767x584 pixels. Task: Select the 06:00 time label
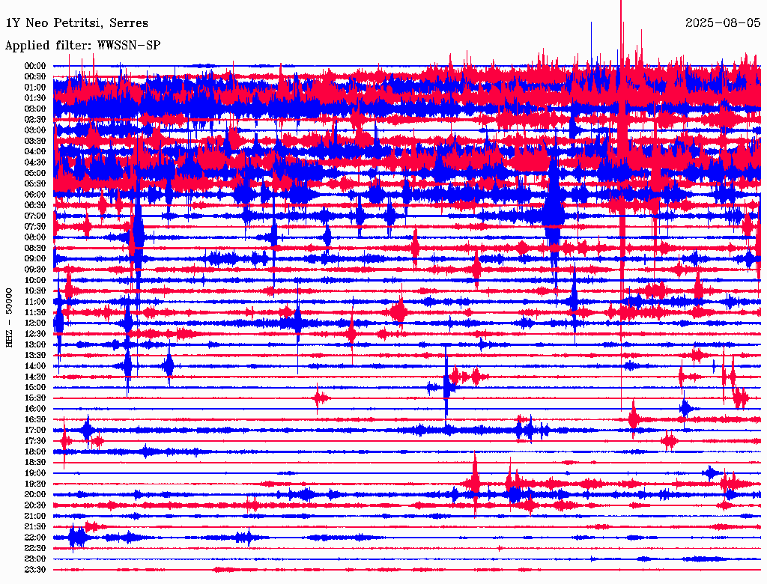pos(35,194)
